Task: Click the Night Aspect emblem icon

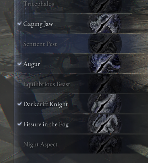Action: [x=104, y=144]
